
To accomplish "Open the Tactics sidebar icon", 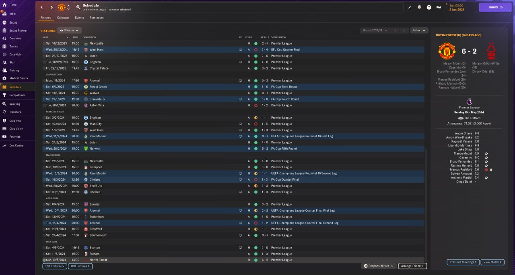I will [x=4, y=47].
